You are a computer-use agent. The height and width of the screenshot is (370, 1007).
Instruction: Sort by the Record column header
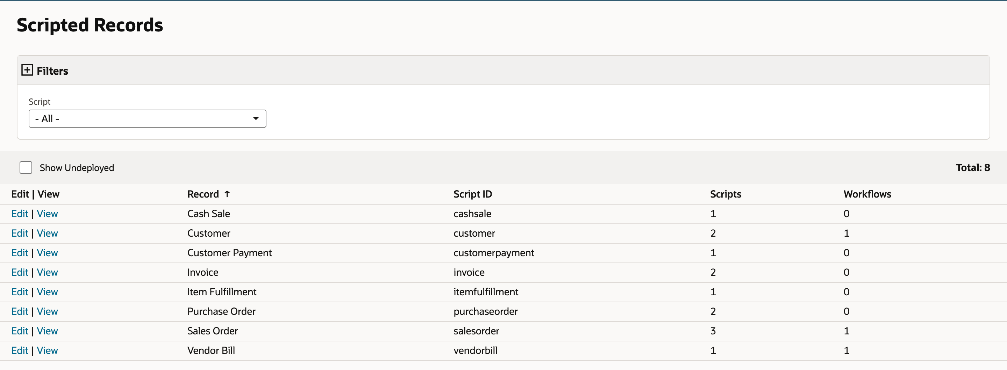[x=203, y=194]
